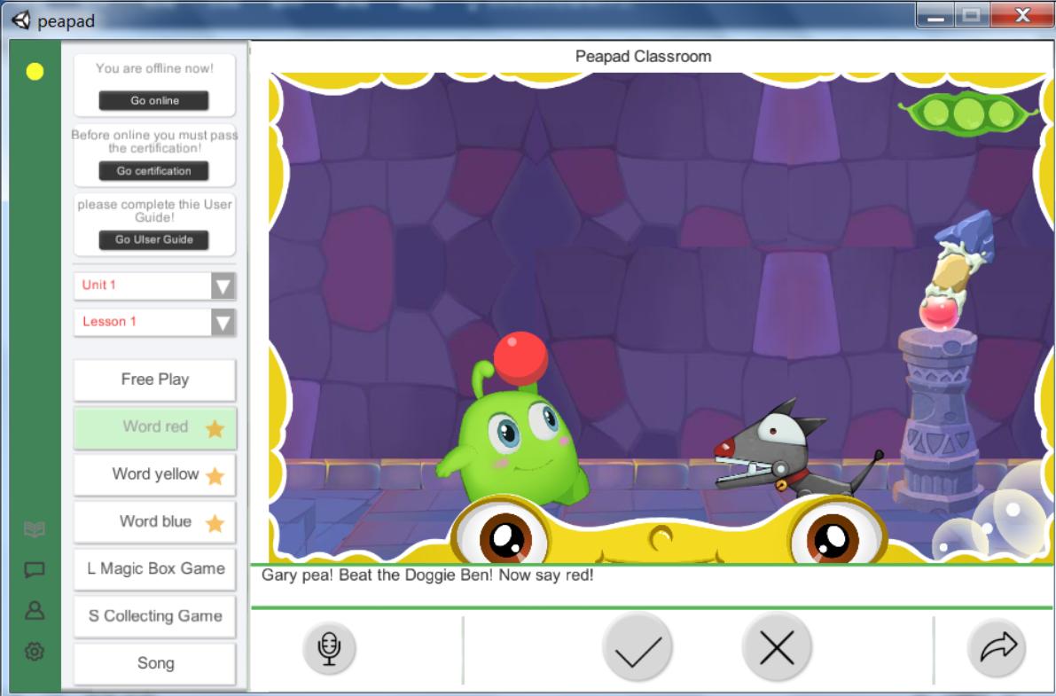Select the Word blue activity
The width and height of the screenshot is (1056, 696).
pyautogui.click(x=154, y=521)
